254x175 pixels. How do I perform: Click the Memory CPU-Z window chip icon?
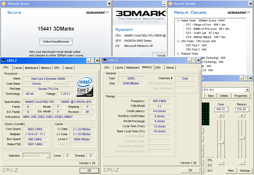point(105,60)
